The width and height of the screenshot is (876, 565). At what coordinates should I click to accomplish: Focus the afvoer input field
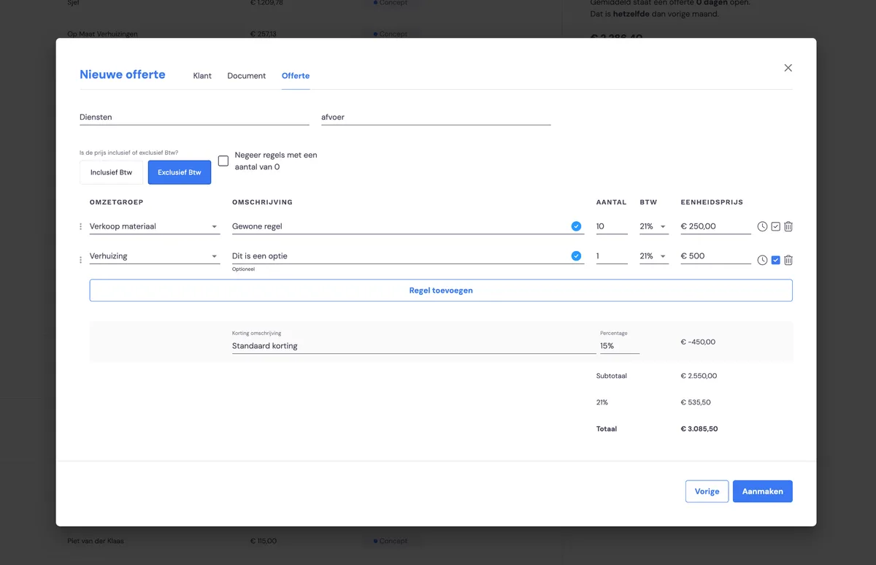click(436, 117)
